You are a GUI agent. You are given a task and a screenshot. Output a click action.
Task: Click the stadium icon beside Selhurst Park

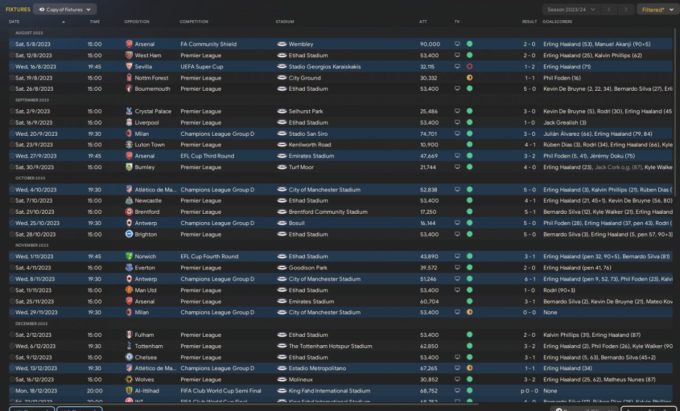point(282,111)
